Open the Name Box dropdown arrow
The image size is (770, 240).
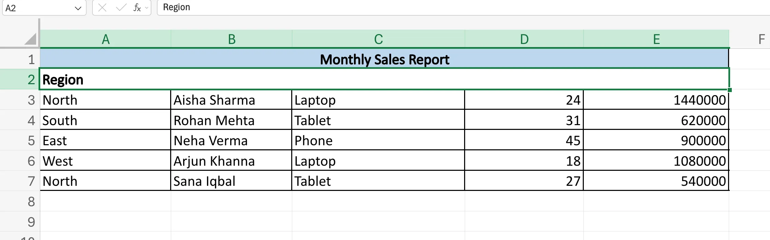coord(78,8)
